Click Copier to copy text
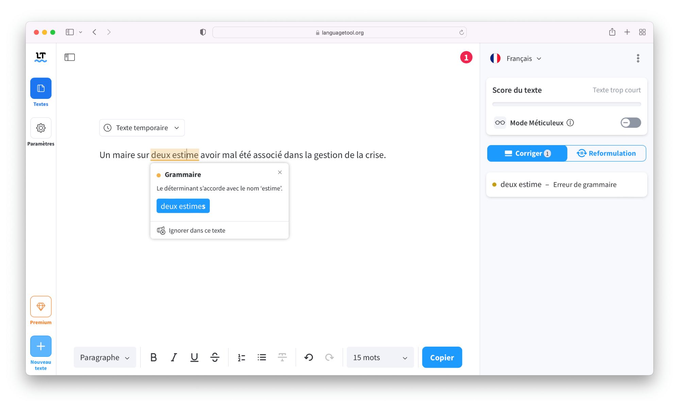 (442, 357)
